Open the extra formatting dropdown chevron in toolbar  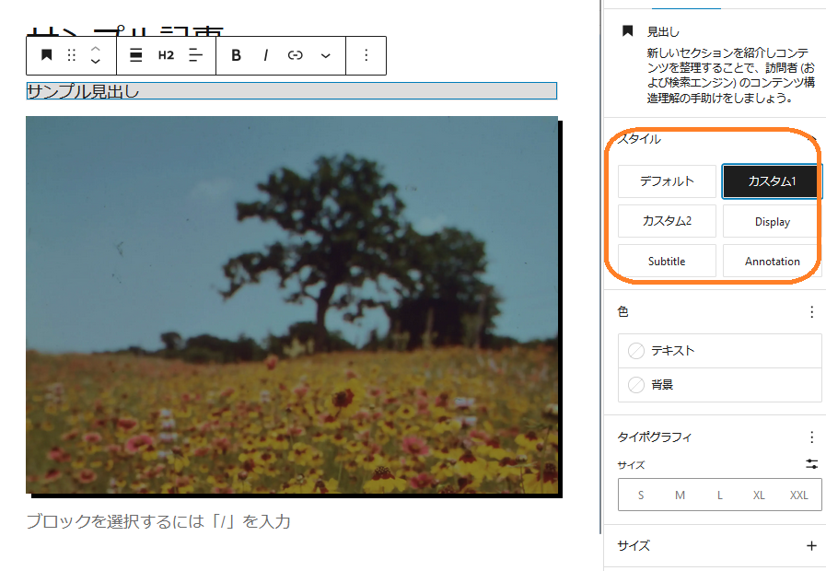pos(324,55)
